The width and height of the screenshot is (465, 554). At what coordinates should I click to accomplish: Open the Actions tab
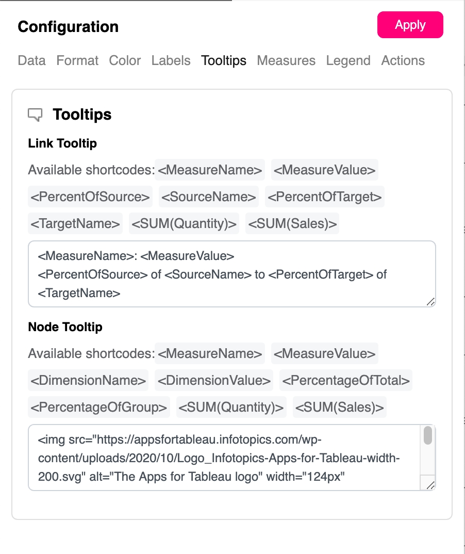pos(403,60)
